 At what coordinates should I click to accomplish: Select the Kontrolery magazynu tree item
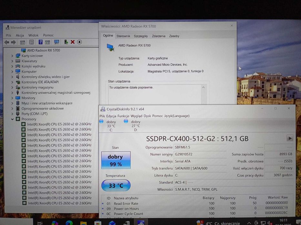tap(37, 87)
